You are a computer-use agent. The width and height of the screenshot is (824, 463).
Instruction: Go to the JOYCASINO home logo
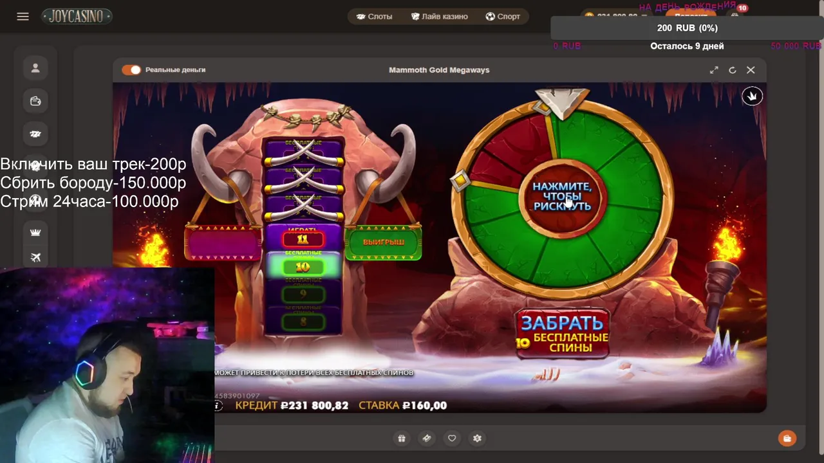tap(77, 16)
